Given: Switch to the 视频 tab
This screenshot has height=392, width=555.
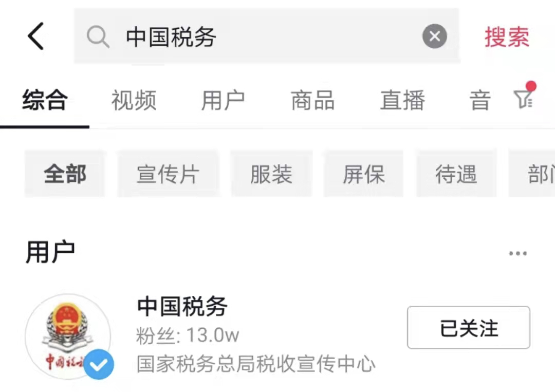Looking at the screenshot, I should [134, 100].
